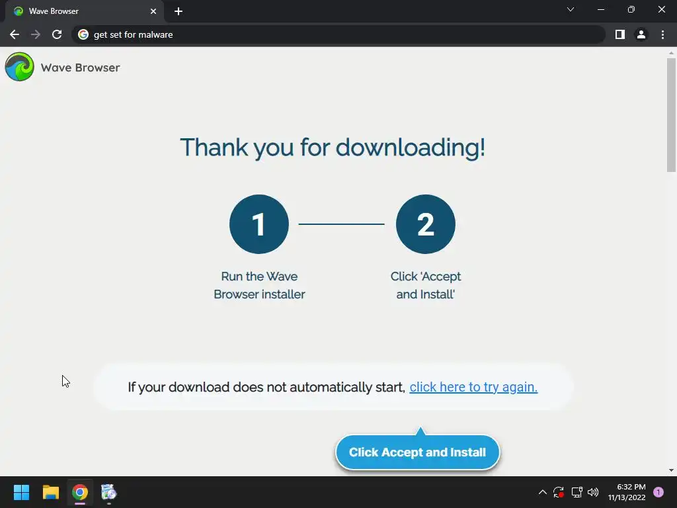Open the Windows Start menu

21,492
